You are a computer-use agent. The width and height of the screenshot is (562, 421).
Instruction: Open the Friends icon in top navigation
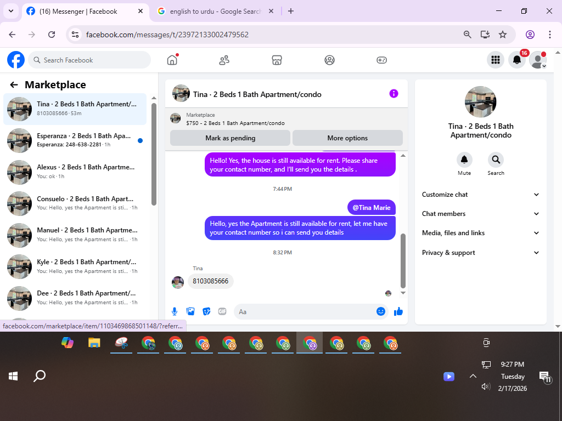(224, 60)
